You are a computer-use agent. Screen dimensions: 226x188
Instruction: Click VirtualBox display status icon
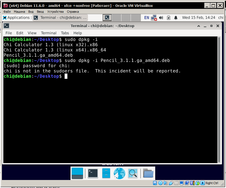click(181, 183)
